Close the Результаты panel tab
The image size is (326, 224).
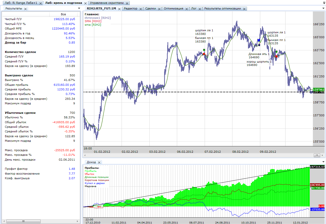click(25, 9)
